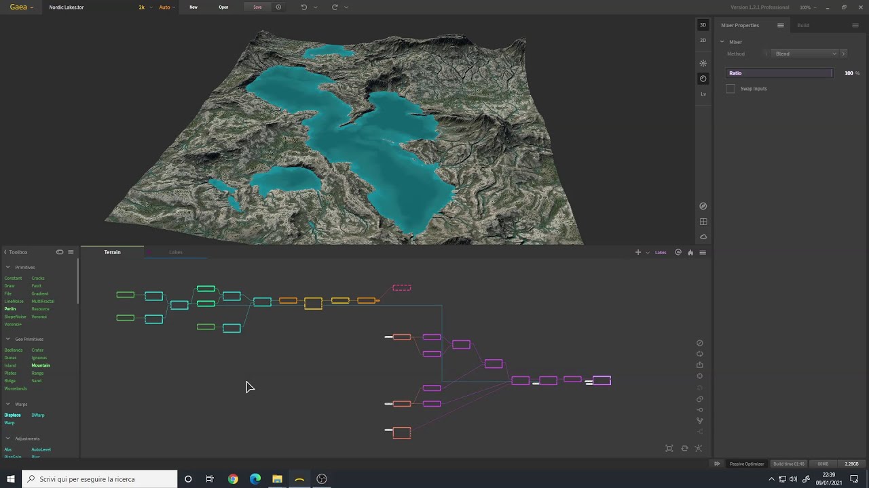The height and width of the screenshot is (488, 869).
Task: Toggle the Lv button in viewport sidebar
Action: click(x=703, y=94)
